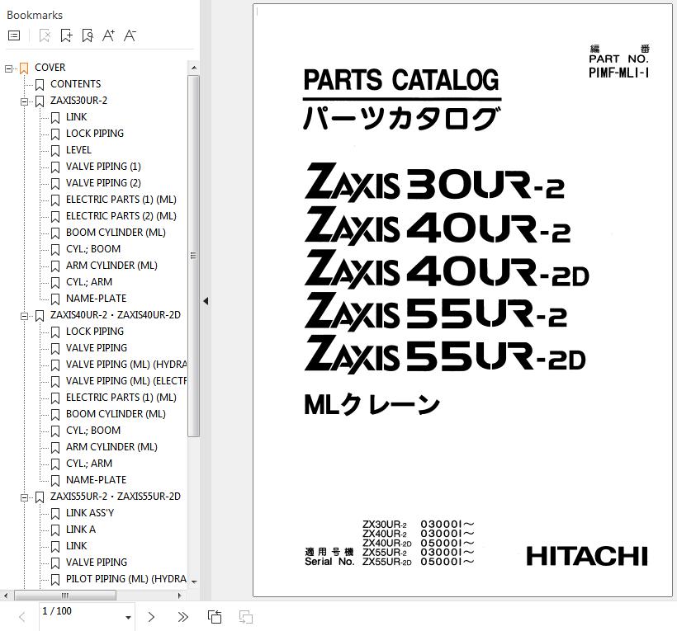Open the VALVE PIPING (1) bookmark
Image resolution: width=677 pixels, height=631 pixels.
tap(104, 167)
